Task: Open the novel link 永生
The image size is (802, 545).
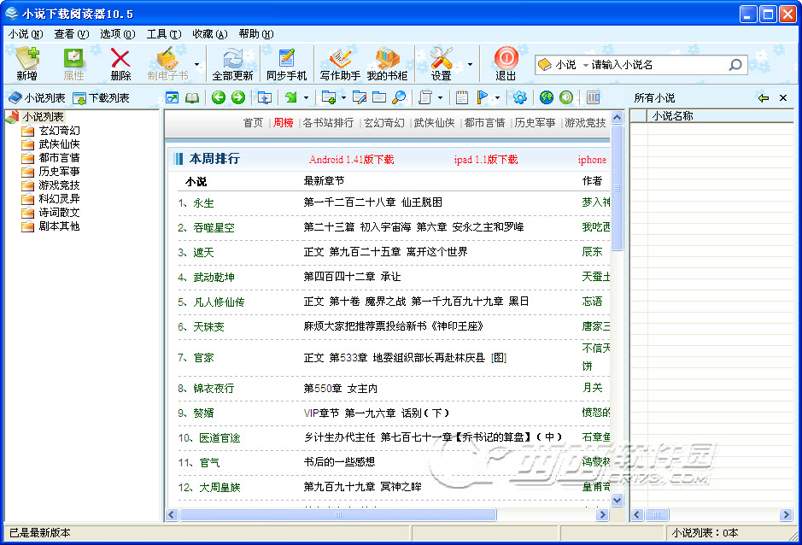Action: point(203,202)
